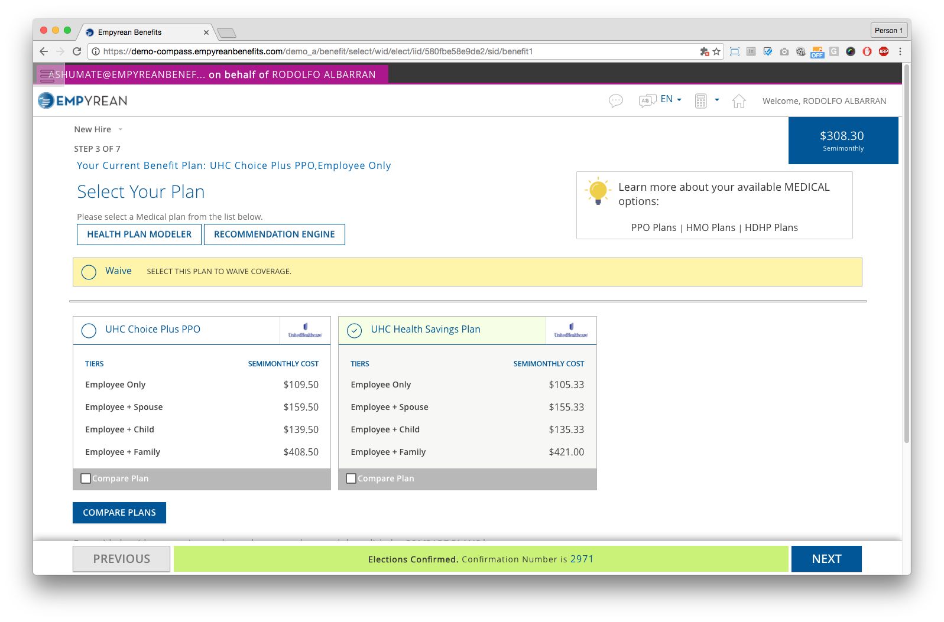Click the PREVIOUS button
This screenshot has width=944, height=622.
click(121, 559)
